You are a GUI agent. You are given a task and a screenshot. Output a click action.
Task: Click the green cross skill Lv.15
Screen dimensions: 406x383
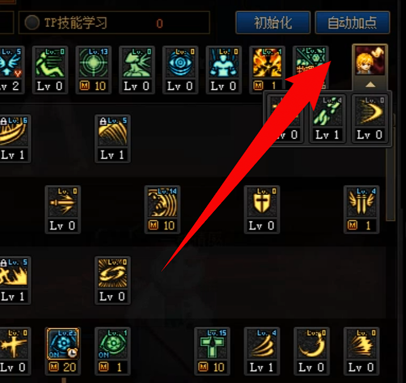point(212,344)
